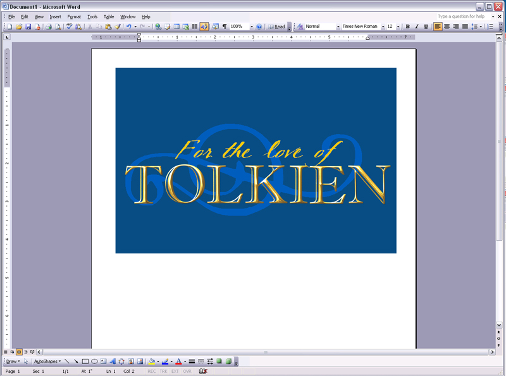Toggle Show/Hide paragraph marks

[225, 27]
